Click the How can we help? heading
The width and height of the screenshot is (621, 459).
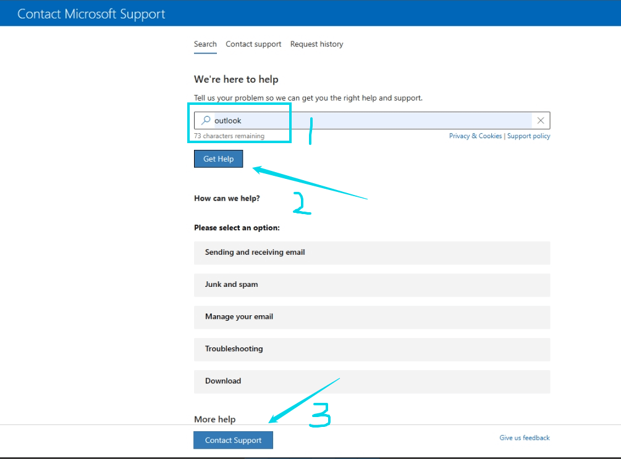coord(227,199)
